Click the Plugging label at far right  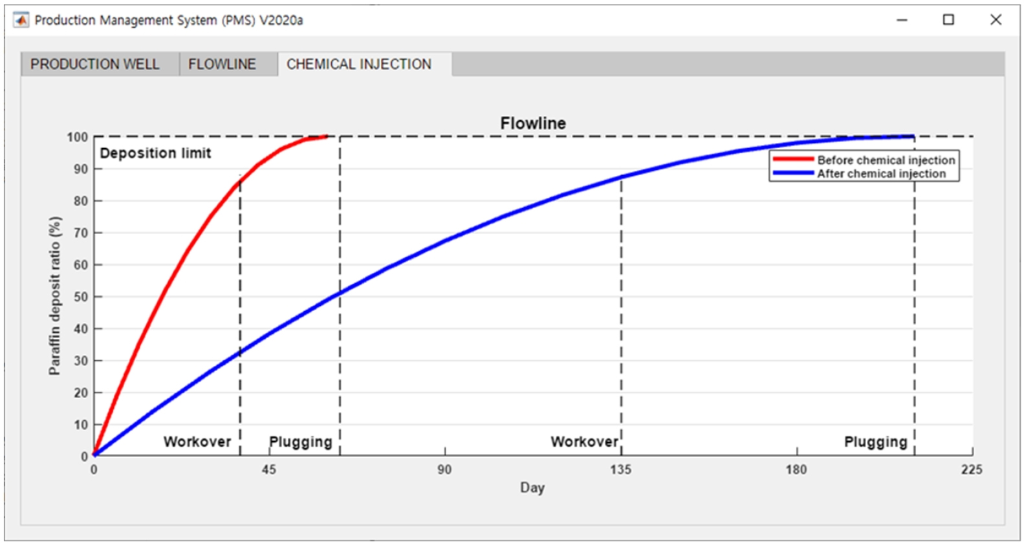(876, 442)
